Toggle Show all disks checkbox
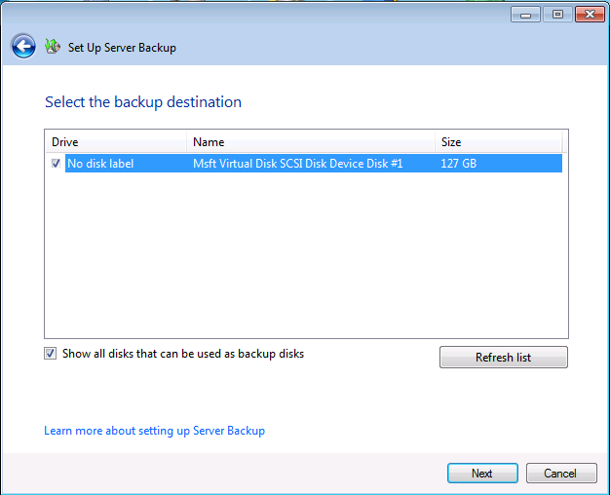610x495 pixels. click(x=51, y=354)
